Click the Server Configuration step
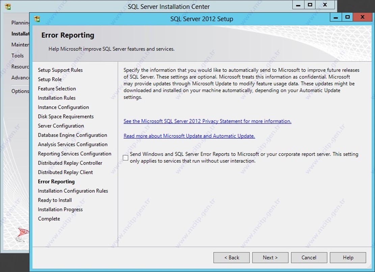This screenshot has width=375, height=272. 61,126
